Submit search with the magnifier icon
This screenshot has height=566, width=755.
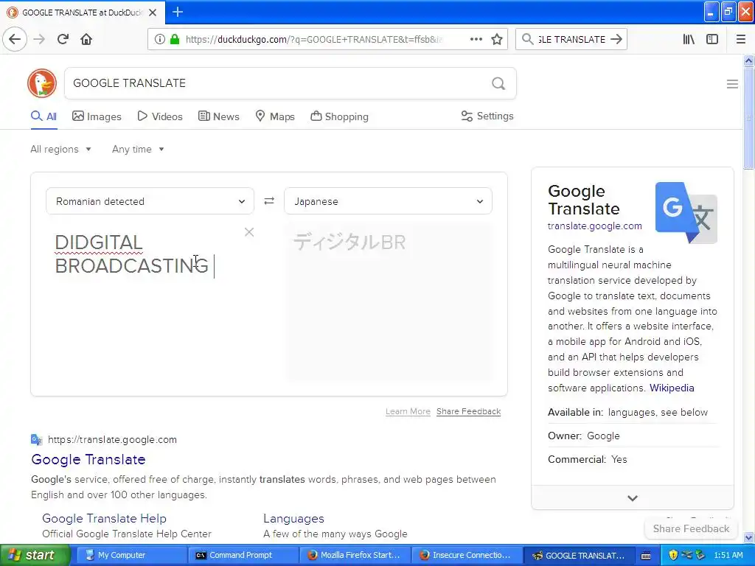[498, 83]
